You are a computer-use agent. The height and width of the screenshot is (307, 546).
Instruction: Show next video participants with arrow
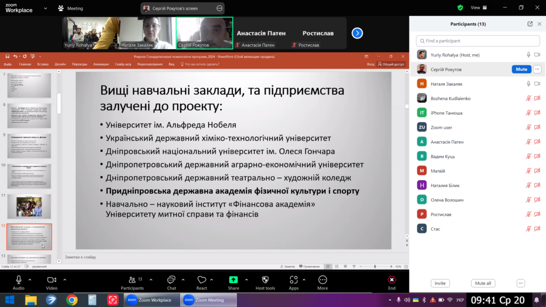click(357, 33)
